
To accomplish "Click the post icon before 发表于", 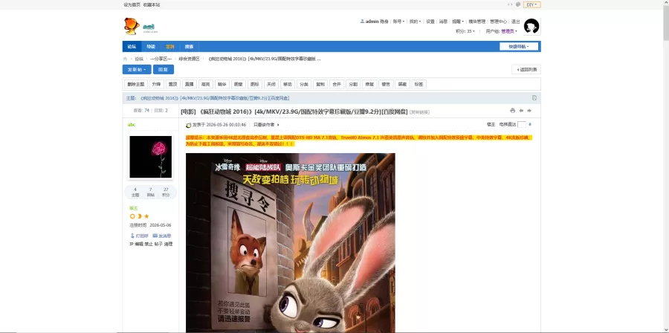I will tap(189, 125).
